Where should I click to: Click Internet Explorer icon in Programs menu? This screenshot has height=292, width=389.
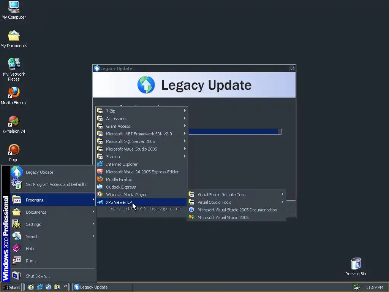coord(100,164)
